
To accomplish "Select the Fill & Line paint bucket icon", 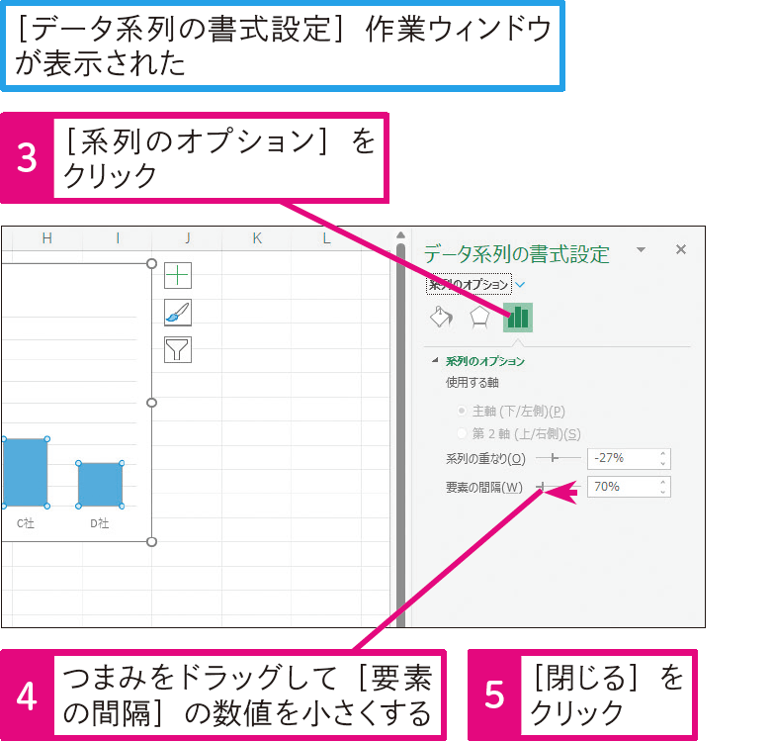I will (441, 317).
